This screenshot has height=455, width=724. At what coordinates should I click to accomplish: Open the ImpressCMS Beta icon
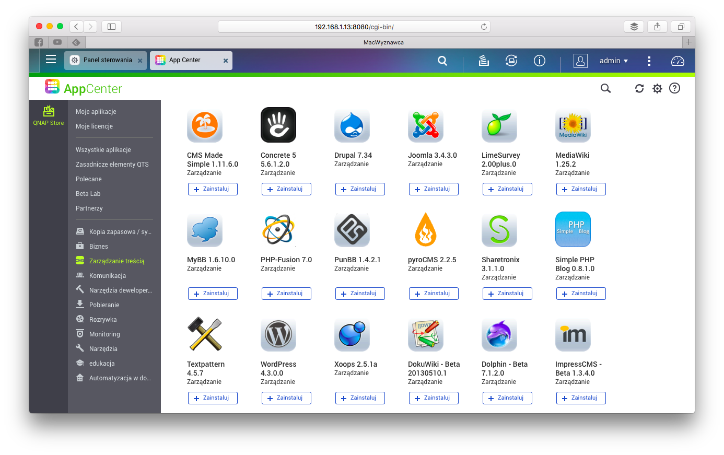coord(573,334)
